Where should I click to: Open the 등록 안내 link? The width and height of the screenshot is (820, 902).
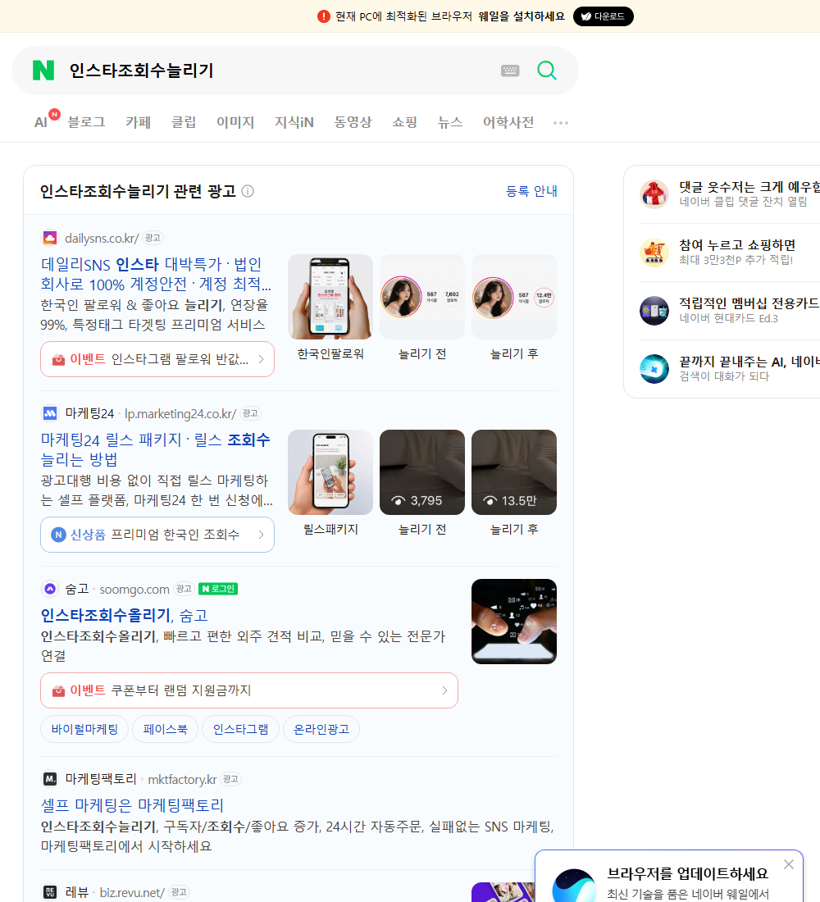click(x=531, y=191)
